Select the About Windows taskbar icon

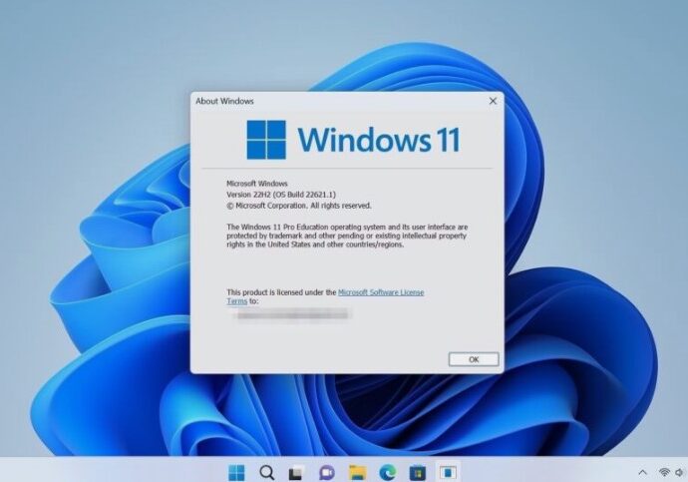(x=449, y=471)
